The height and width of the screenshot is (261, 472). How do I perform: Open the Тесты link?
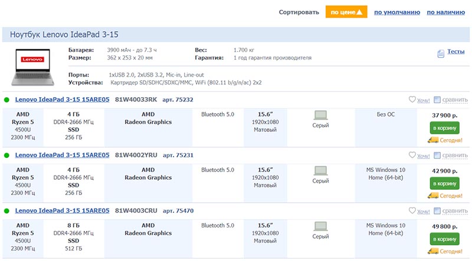(455, 51)
